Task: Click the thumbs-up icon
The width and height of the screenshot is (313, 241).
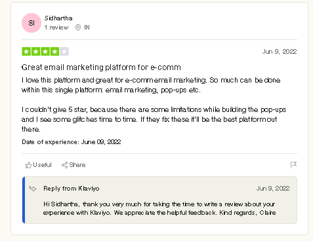Action: (x=28, y=165)
